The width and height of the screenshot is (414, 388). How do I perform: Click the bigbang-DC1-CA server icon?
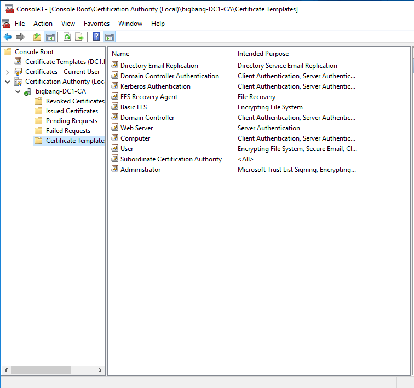pyautogui.click(x=28, y=91)
